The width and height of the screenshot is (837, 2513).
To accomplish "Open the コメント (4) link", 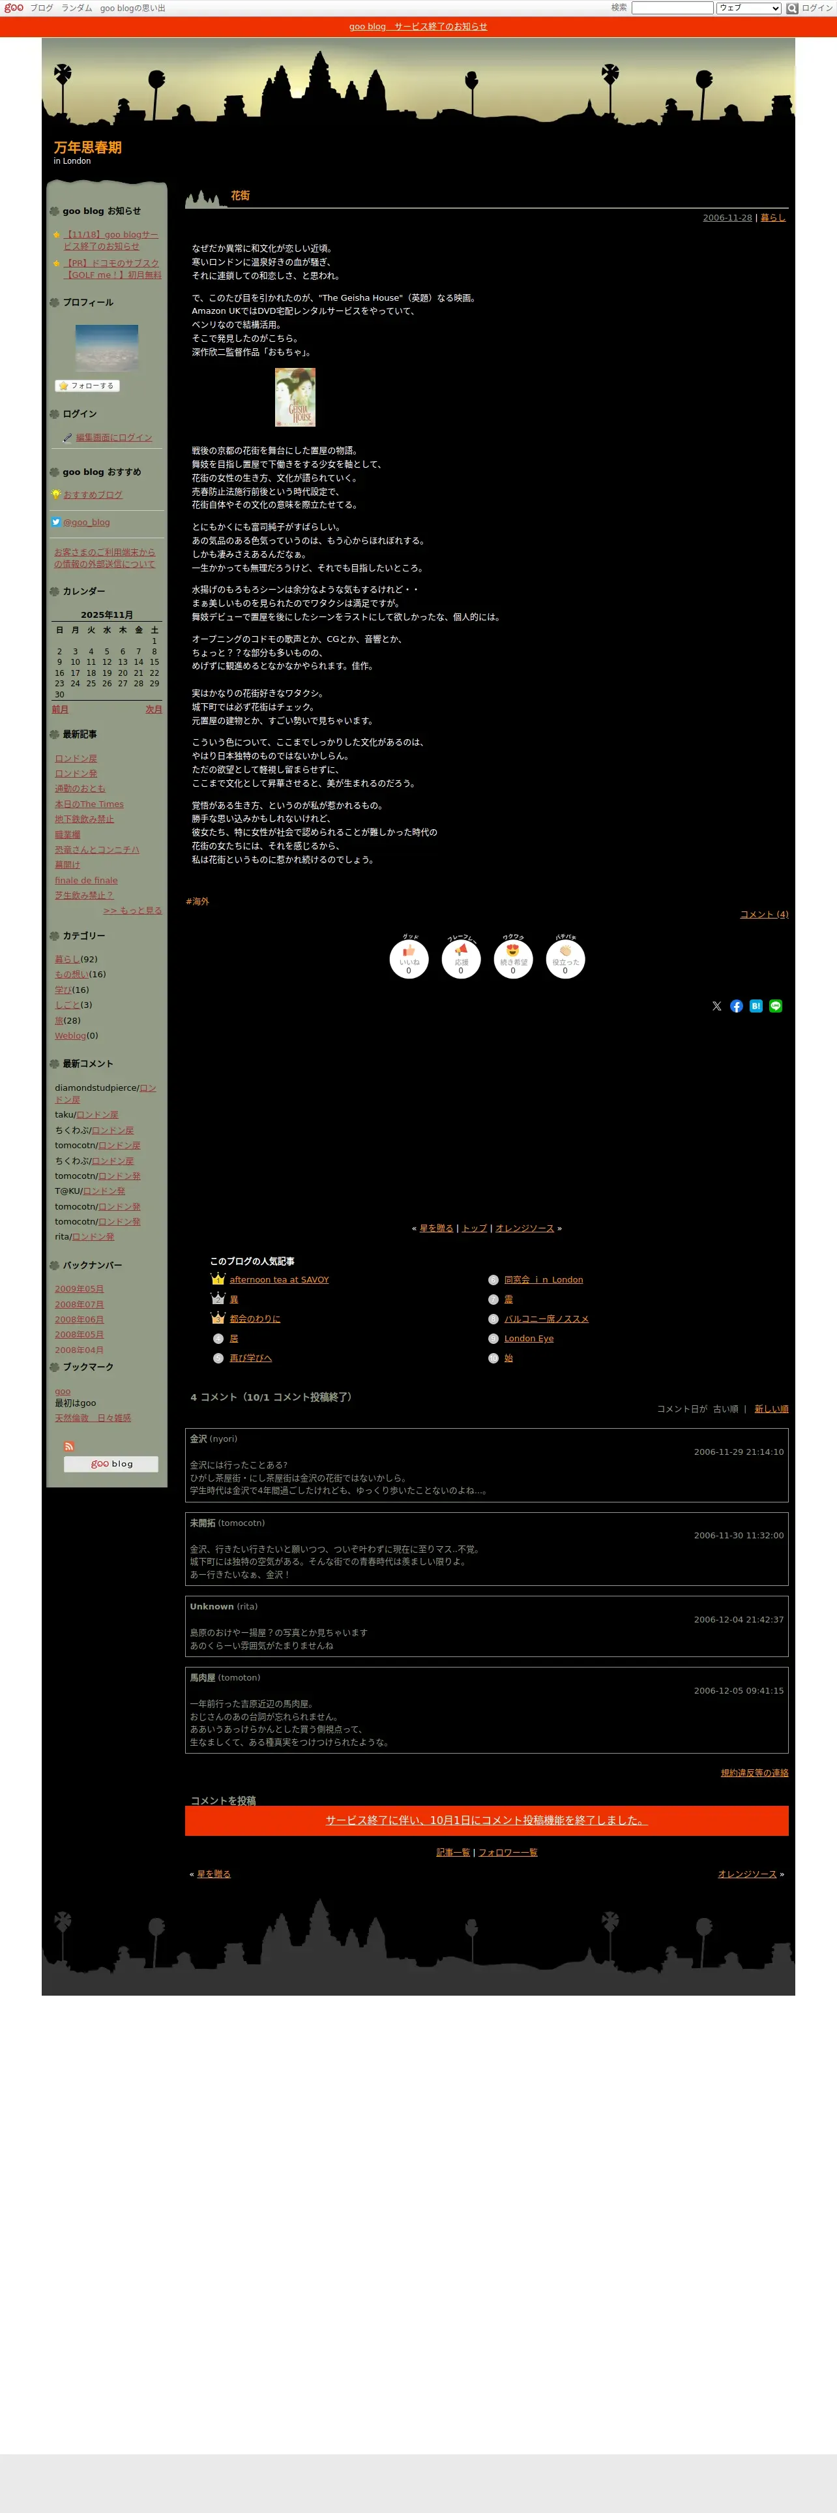I will pyautogui.click(x=764, y=914).
